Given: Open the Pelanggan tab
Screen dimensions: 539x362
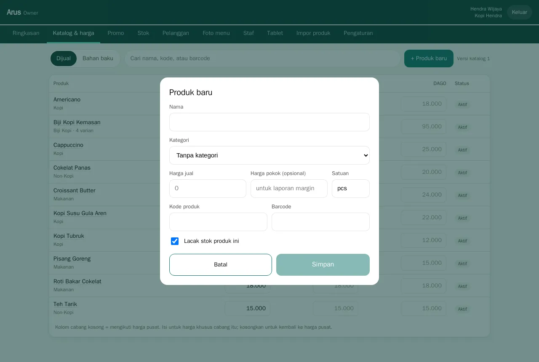Looking at the screenshot, I should point(176,33).
